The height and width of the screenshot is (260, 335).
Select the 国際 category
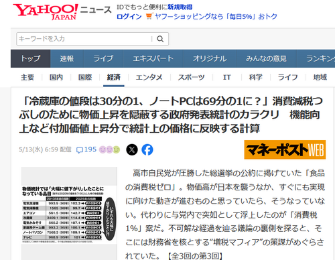(x=85, y=77)
